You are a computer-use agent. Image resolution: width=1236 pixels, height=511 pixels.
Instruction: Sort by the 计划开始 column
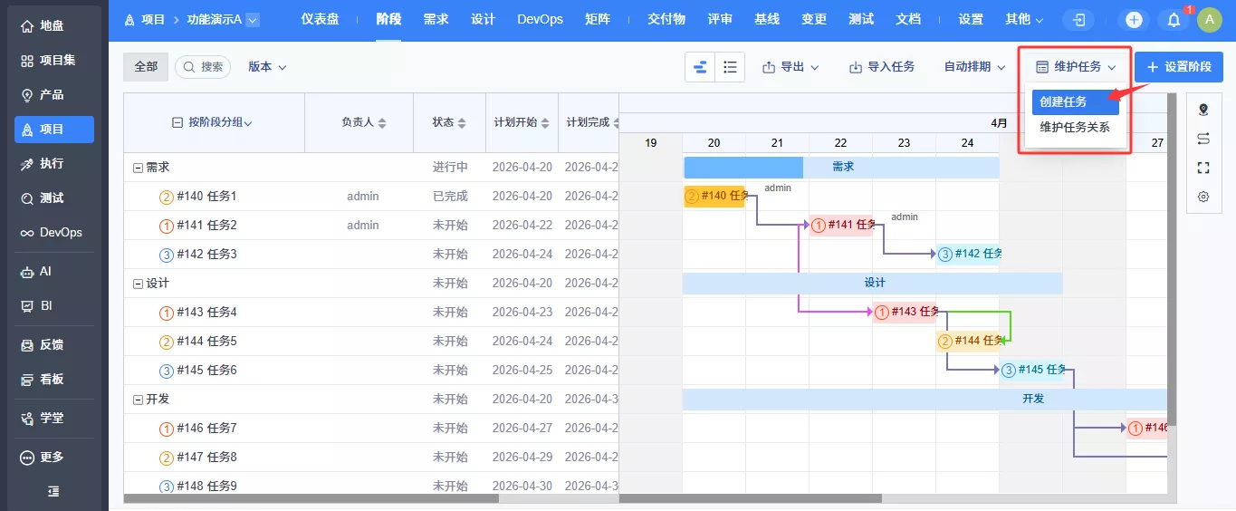(x=522, y=122)
